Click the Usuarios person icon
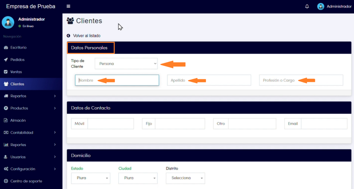The image size is (354, 189). pyautogui.click(x=6, y=157)
